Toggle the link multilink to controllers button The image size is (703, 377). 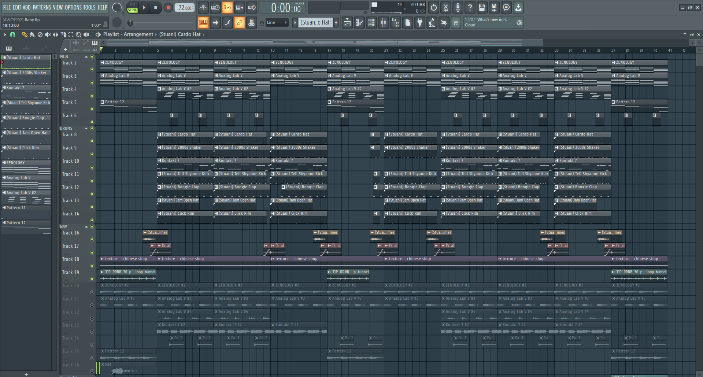point(240,23)
